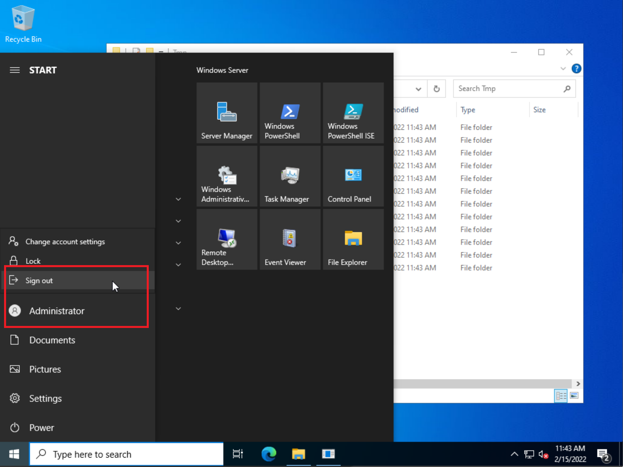Open File Explorer from taskbar
Screen dimensions: 623x467
(299, 454)
